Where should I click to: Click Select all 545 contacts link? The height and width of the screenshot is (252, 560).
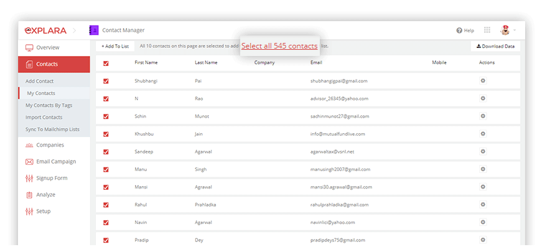[279, 46]
